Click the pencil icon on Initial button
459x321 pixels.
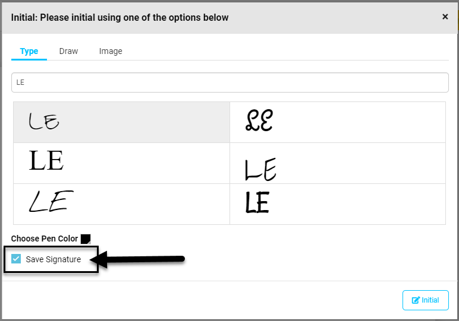click(x=416, y=300)
